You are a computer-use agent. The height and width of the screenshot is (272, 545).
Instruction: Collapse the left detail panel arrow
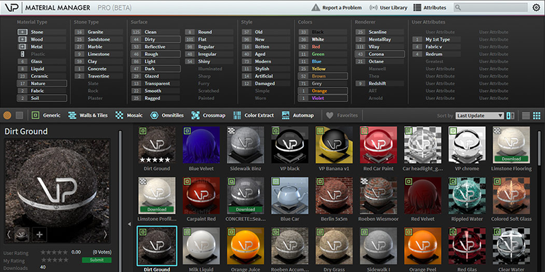click(x=129, y=224)
